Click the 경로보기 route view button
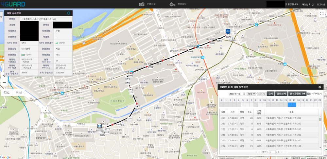The width and height of the screenshot is (327, 159). click(x=281, y=94)
